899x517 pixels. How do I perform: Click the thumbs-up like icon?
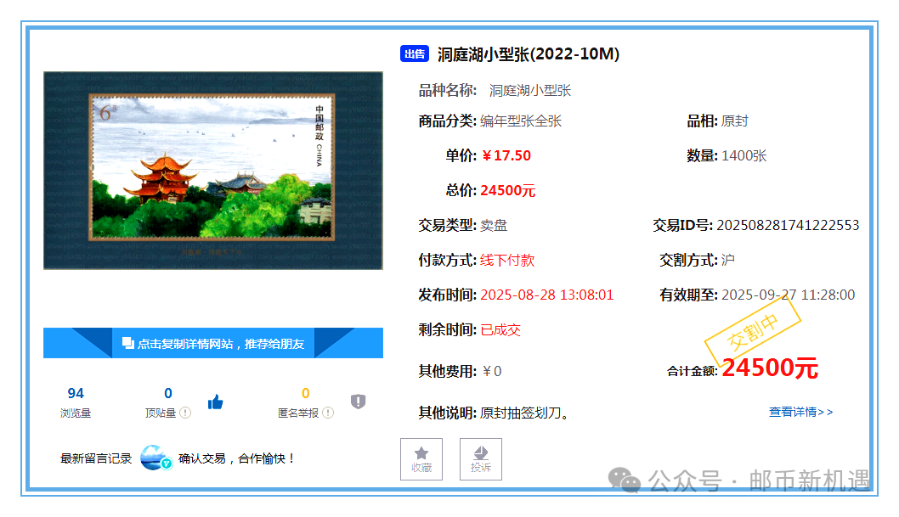click(216, 402)
